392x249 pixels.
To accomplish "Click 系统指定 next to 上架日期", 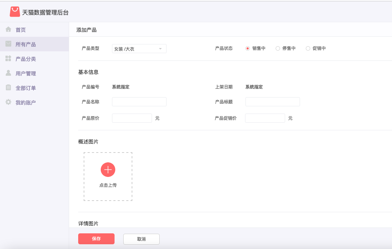I will (x=254, y=87).
